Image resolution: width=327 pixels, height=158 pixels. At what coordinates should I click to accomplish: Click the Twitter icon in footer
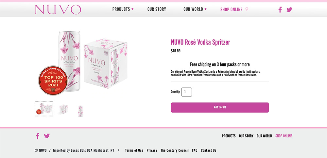(x=47, y=136)
